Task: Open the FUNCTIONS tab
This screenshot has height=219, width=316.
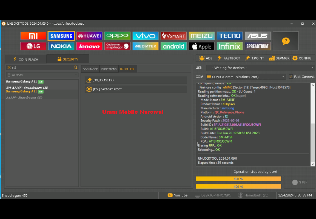Action: [x=109, y=69]
